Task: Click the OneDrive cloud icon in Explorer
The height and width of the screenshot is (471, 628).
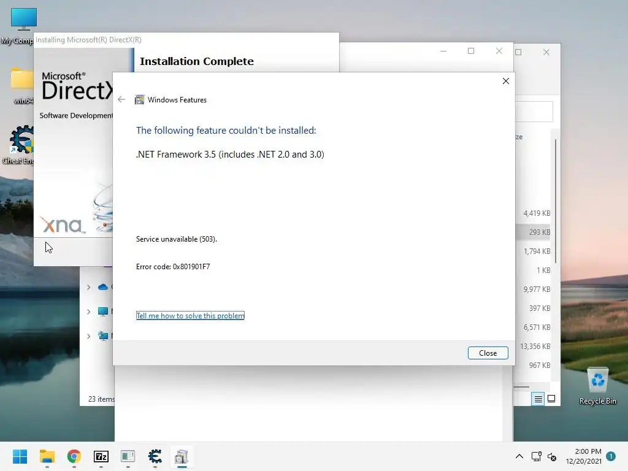Action: 103,287
